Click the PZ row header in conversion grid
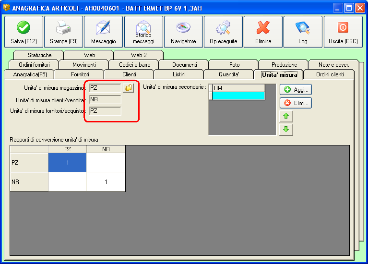This screenshot has height=264, width=368. (29, 163)
